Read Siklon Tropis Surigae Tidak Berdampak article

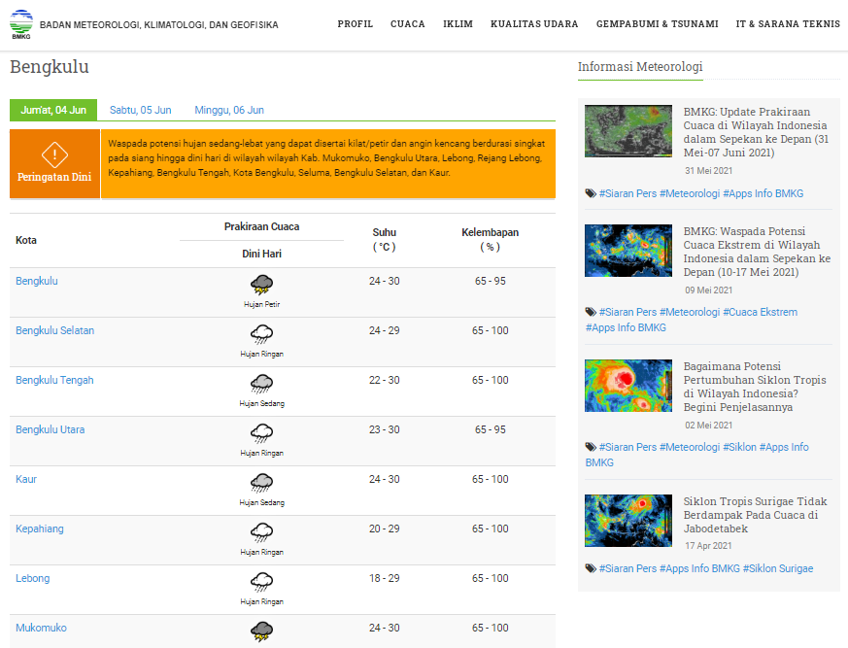click(x=755, y=515)
